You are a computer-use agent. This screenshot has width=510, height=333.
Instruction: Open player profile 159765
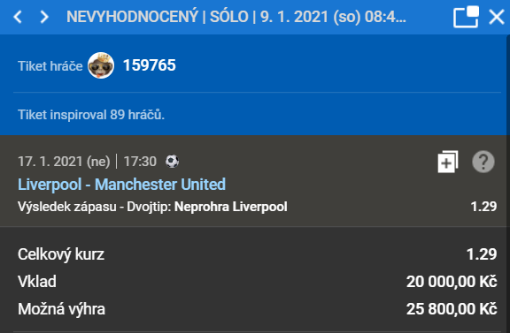pyautogui.click(x=150, y=65)
